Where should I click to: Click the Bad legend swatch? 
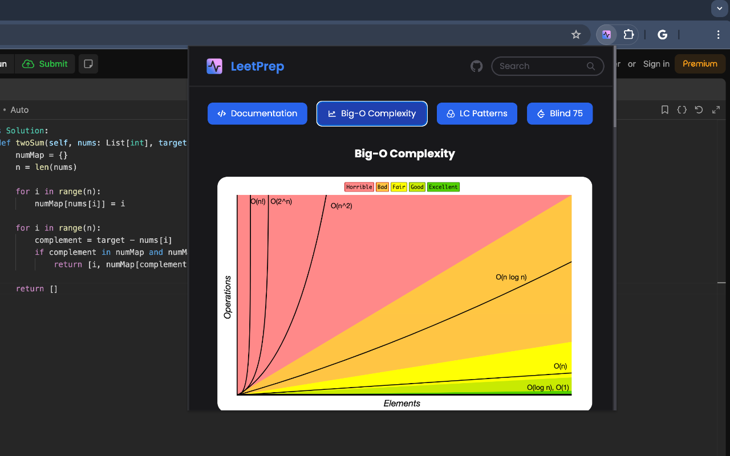click(x=382, y=187)
